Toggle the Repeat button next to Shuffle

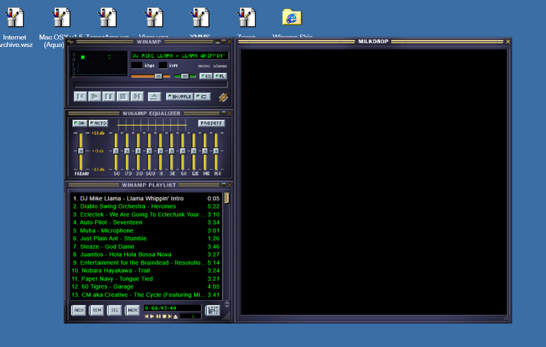tap(202, 96)
